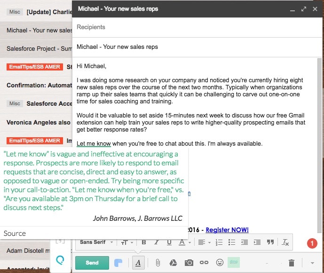Viewport: 324px width, 273px height.
Task: Click the subject line field
Action: tap(197, 47)
